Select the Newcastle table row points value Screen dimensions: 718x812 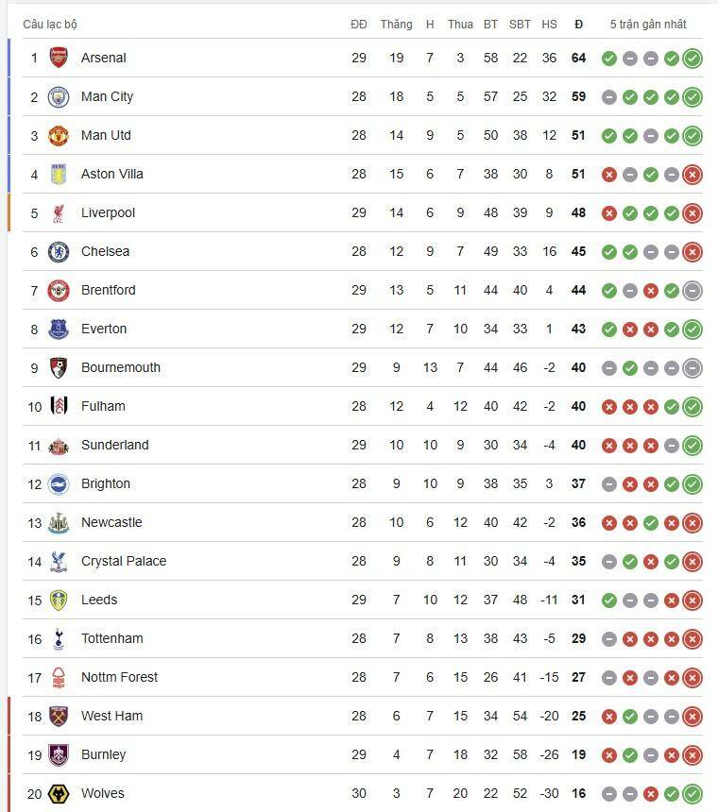click(x=578, y=522)
